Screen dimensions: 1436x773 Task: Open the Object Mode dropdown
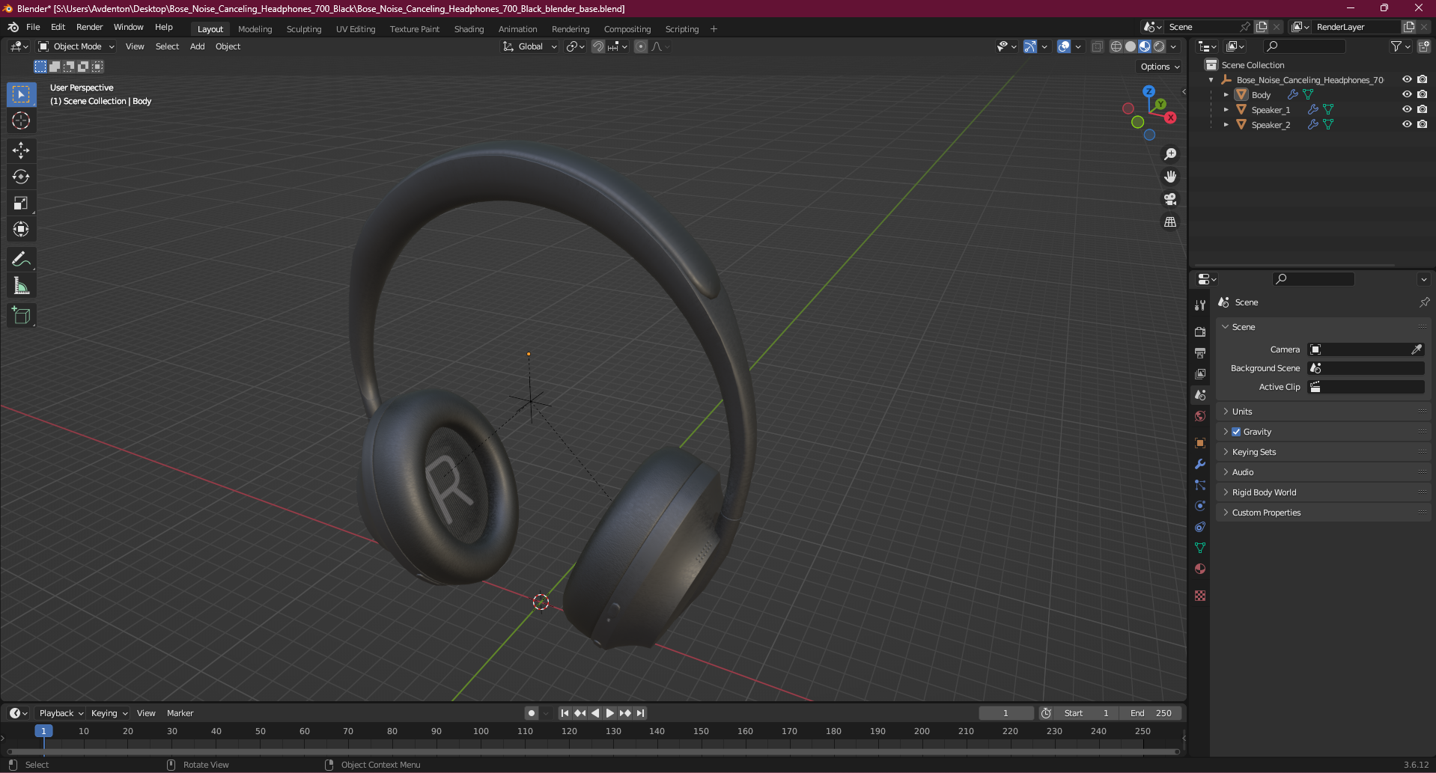click(x=76, y=46)
